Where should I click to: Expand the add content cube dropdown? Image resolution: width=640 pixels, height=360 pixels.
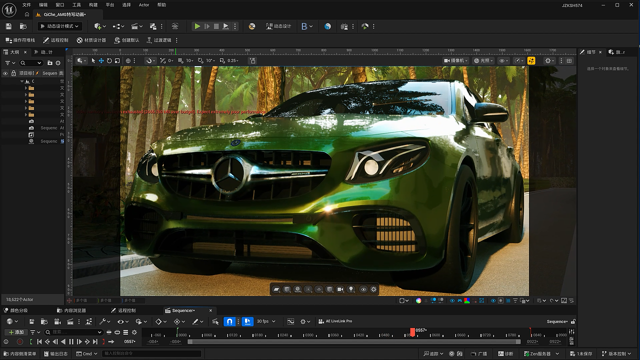click(99, 26)
